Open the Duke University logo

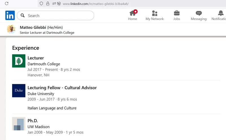[x=19, y=91]
